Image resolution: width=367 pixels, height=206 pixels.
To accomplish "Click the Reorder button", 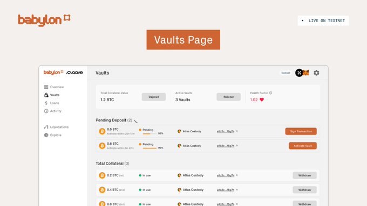I will 228,97.
